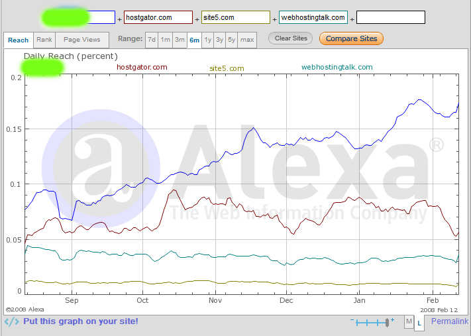Image resolution: width=471 pixels, height=336 pixels.
Task: Select the L graph size
Action: (x=419, y=323)
